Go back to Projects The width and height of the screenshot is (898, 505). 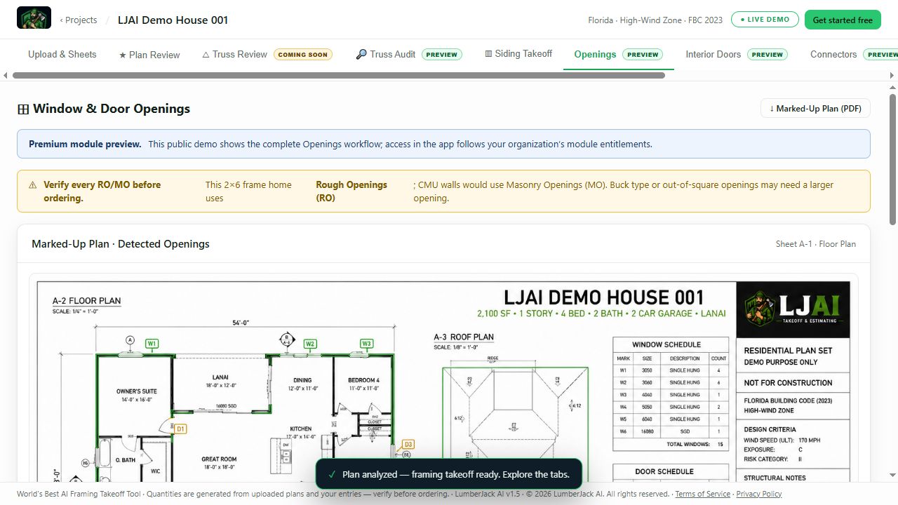click(x=79, y=20)
